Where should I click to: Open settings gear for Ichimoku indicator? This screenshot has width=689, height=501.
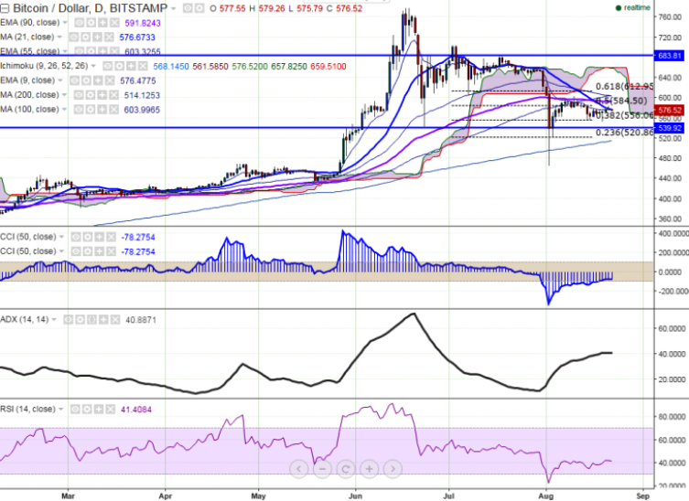[119, 67]
